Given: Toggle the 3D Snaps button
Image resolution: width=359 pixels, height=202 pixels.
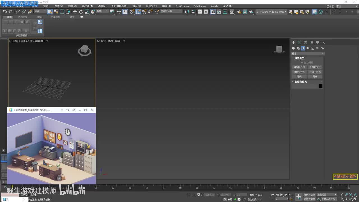Looking at the screenshot, I should coord(132,12).
